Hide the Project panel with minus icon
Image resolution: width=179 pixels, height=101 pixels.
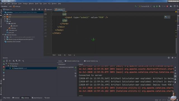coord(42,9)
